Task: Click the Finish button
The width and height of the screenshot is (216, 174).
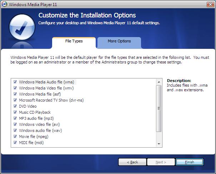Action: coord(190,162)
